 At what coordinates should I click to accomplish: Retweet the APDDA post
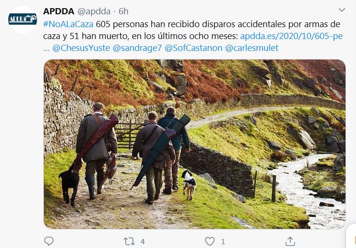tap(129, 241)
